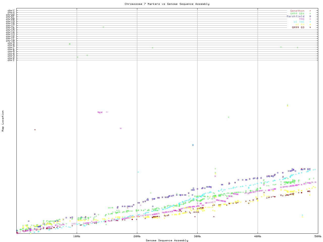
Task: Click the vertical Map Location axis title
Action: [3, 121]
